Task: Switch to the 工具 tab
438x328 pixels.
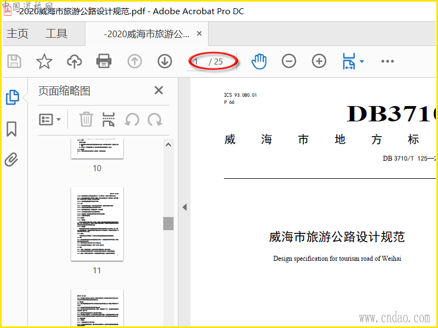Action: coord(56,33)
